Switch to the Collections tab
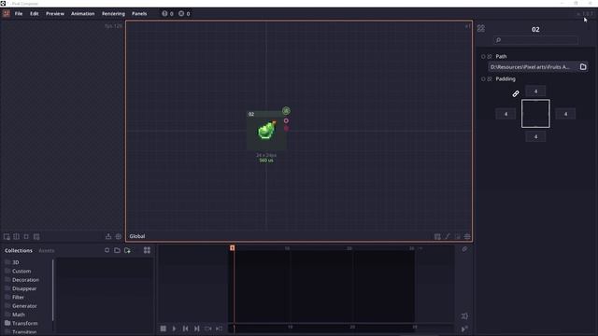The width and height of the screenshot is (598, 336). 19,251
